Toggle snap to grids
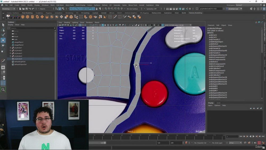 106,9
